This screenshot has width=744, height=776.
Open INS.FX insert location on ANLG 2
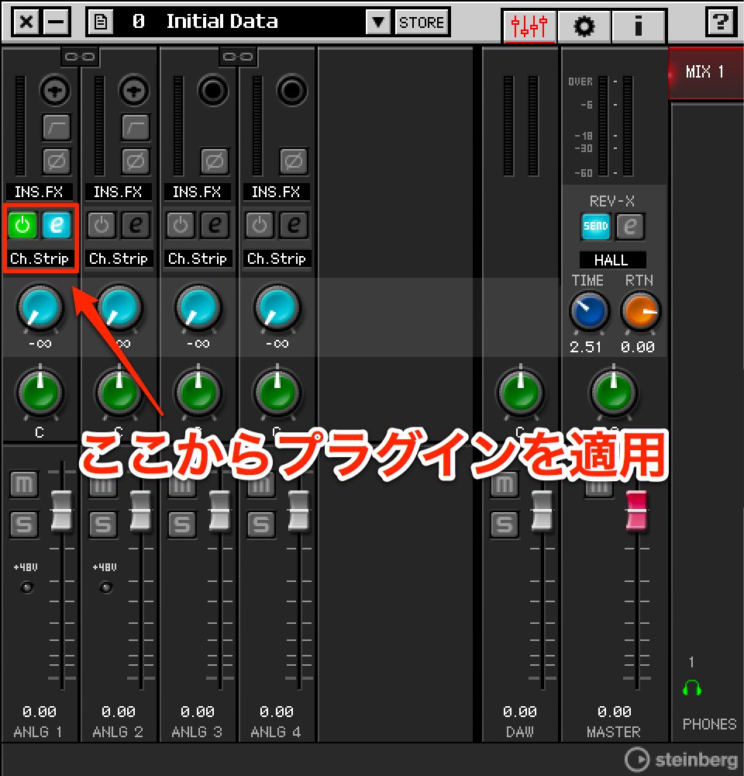(x=118, y=192)
